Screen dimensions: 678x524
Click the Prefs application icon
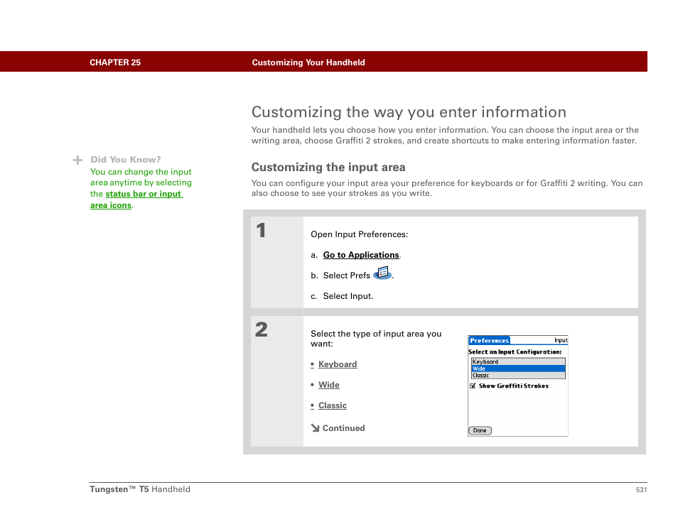382,273
